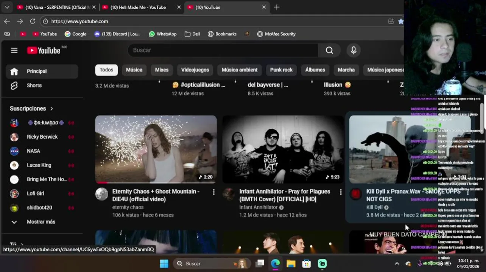Open Task View on the taskbar
This screenshot has height=272, width=486.
(260, 263)
